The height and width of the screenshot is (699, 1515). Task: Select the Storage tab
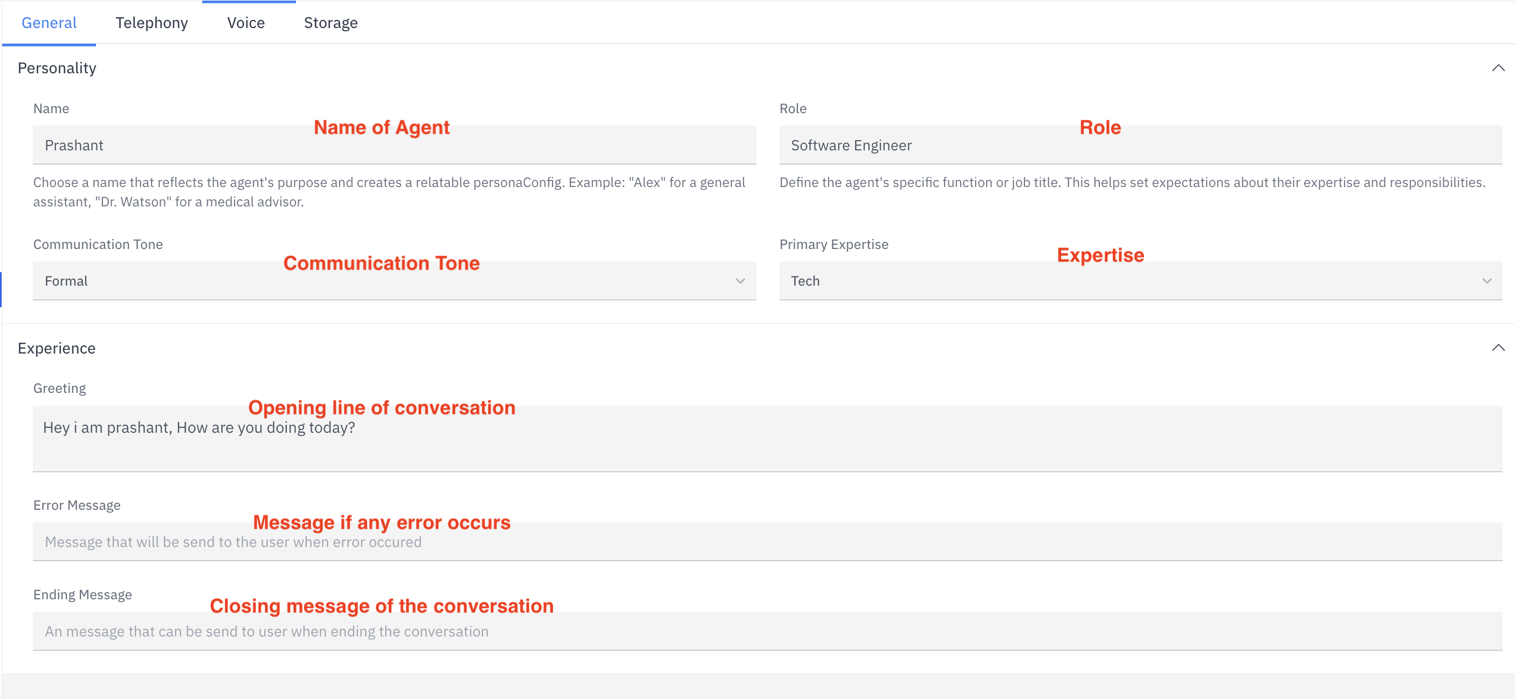330,22
